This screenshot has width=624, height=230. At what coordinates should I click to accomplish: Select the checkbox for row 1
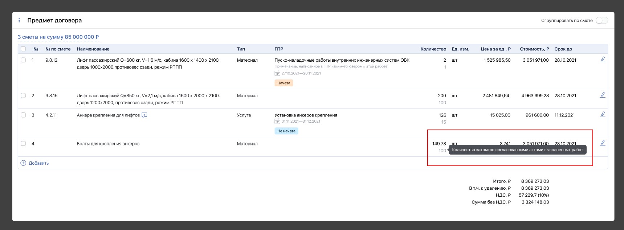click(x=23, y=60)
